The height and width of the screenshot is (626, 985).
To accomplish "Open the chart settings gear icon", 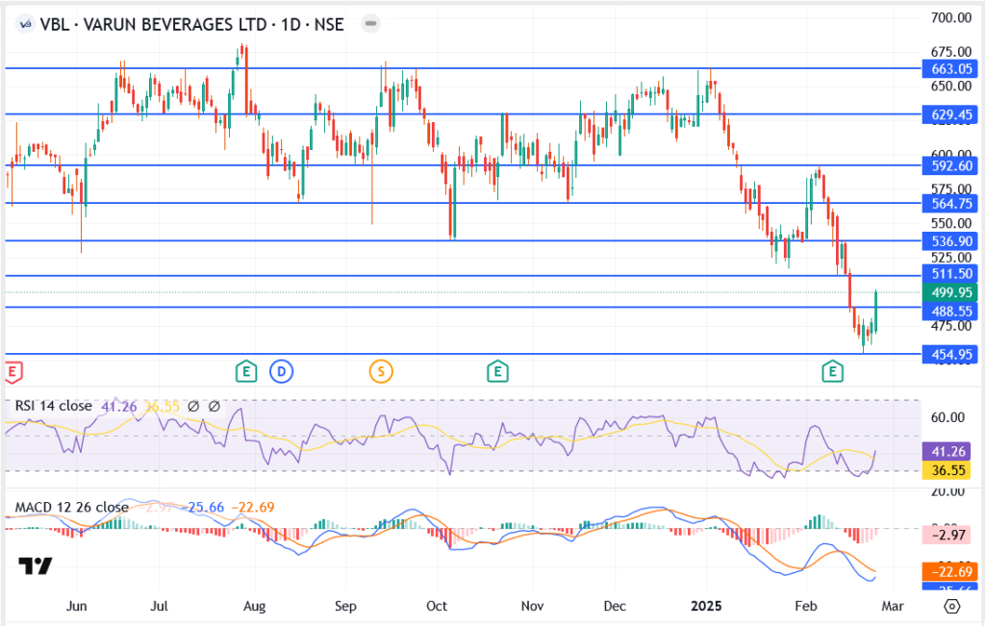I will [x=952, y=607].
